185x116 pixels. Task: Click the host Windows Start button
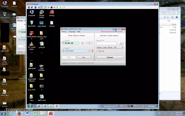pyautogui.click(x=3, y=114)
